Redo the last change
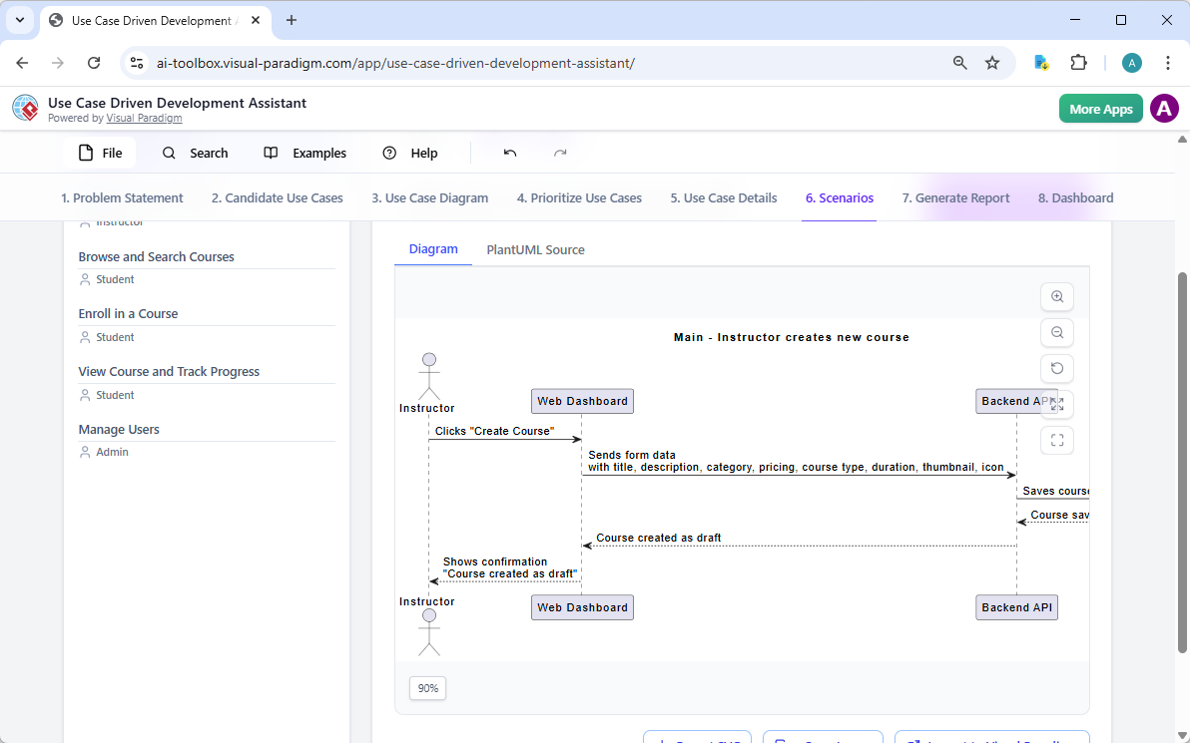The width and height of the screenshot is (1190, 743). (560, 152)
